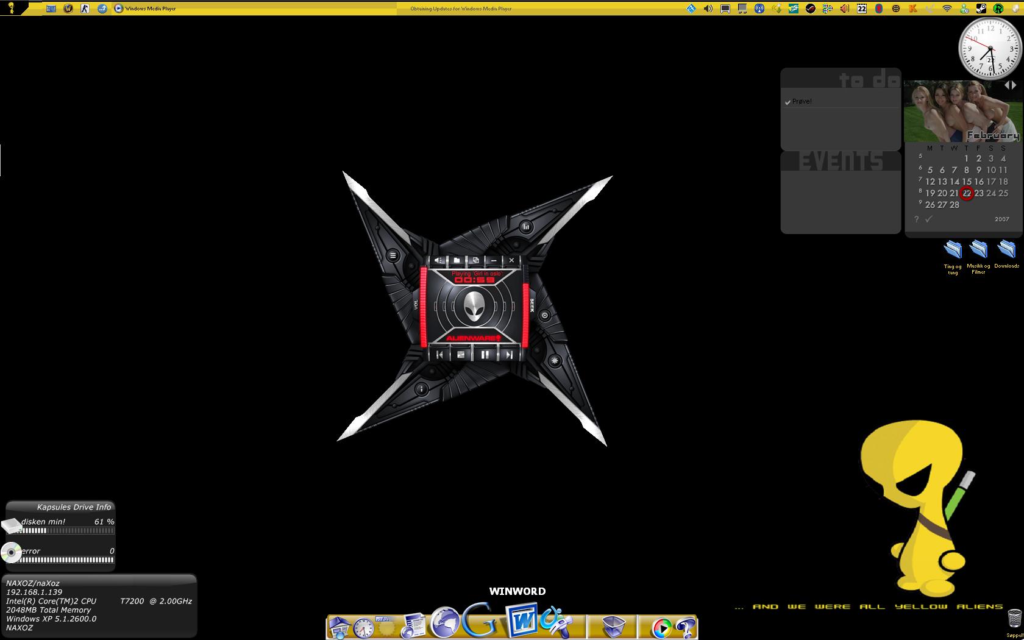Screen dimensions: 1024x640
Task: Click the orange K tray icon
Action: [913, 9]
